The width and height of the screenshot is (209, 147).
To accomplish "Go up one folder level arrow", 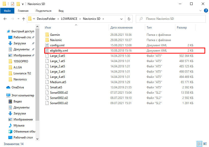I will 24,19.
